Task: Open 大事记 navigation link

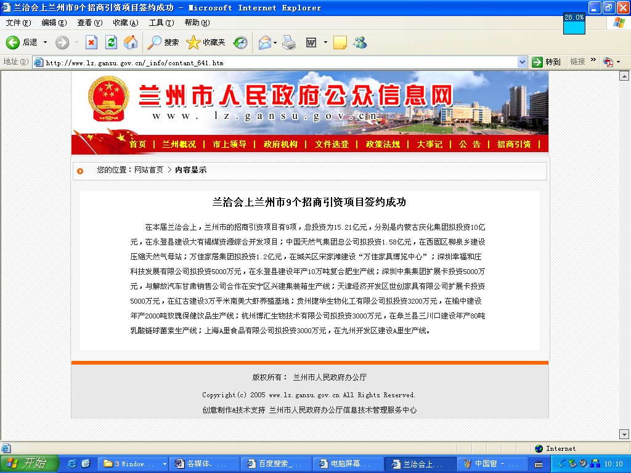Action: click(429, 144)
